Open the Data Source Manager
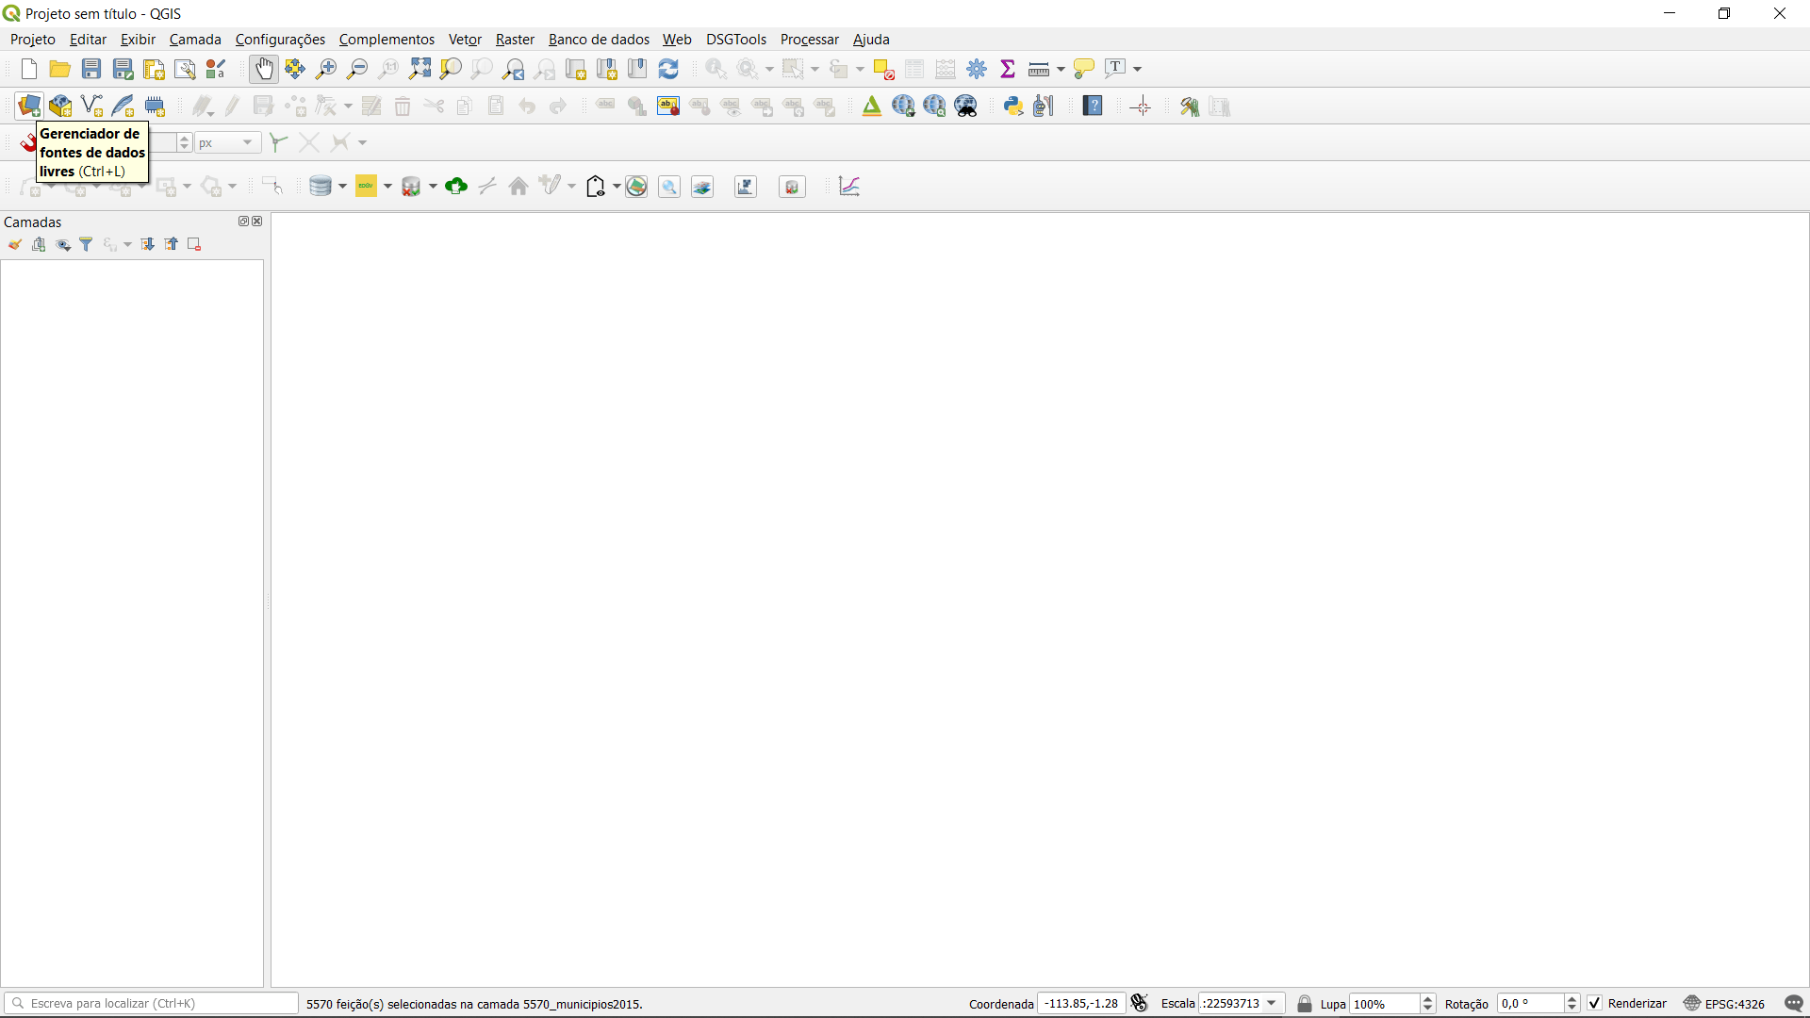Screen dimensions: 1810x1018 (x=29, y=106)
